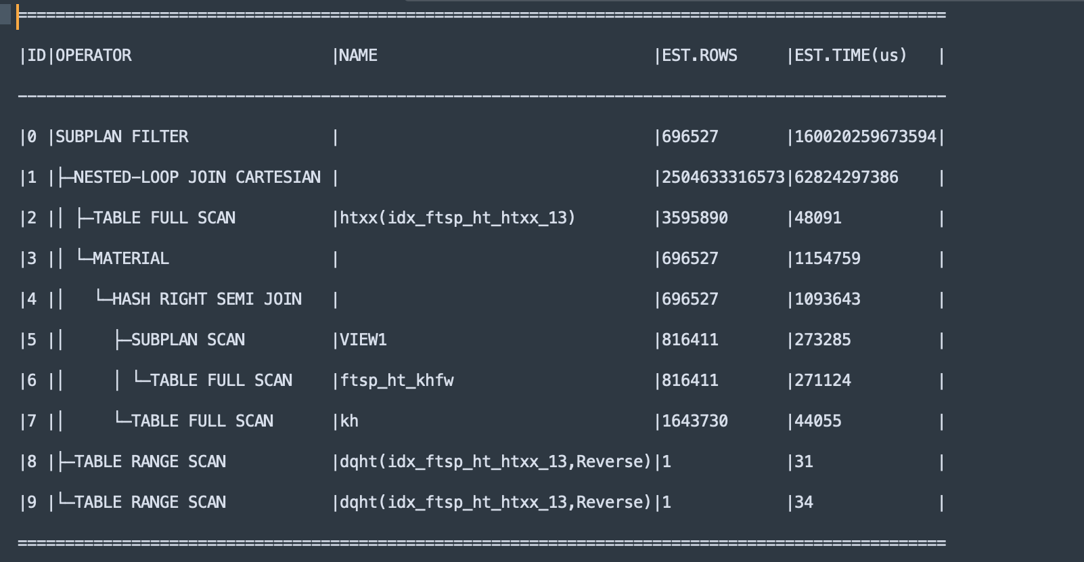Click the kh table name

(x=349, y=421)
